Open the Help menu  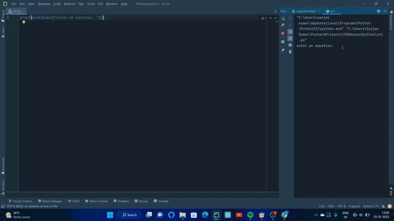124,4
